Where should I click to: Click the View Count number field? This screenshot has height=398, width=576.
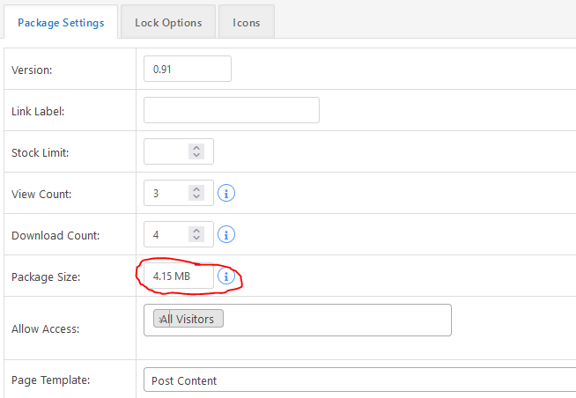179,193
